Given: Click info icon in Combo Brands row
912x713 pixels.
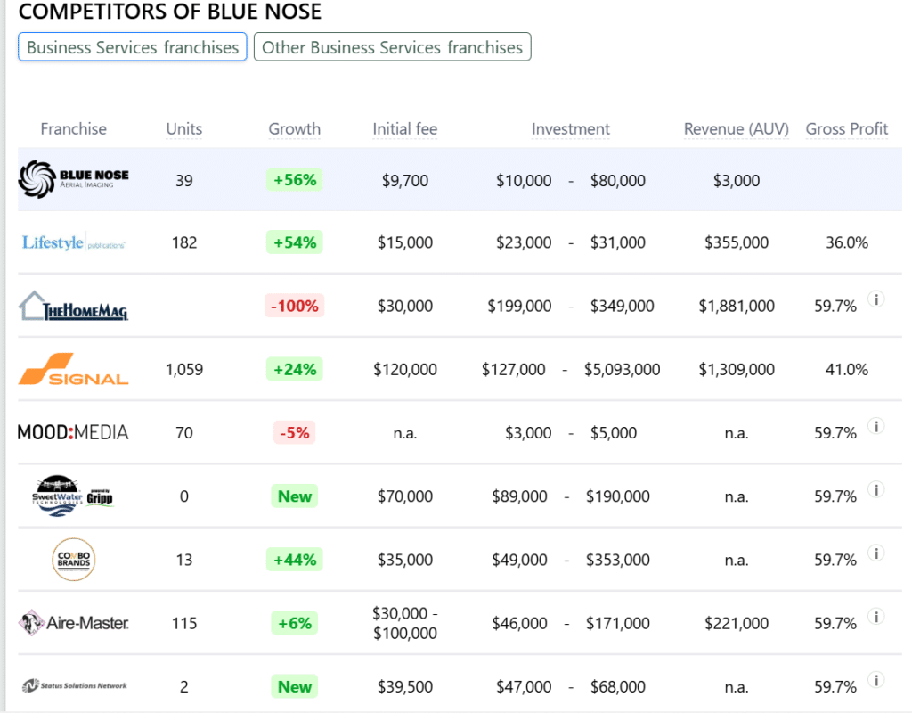Looking at the screenshot, I should coord(876,553).
